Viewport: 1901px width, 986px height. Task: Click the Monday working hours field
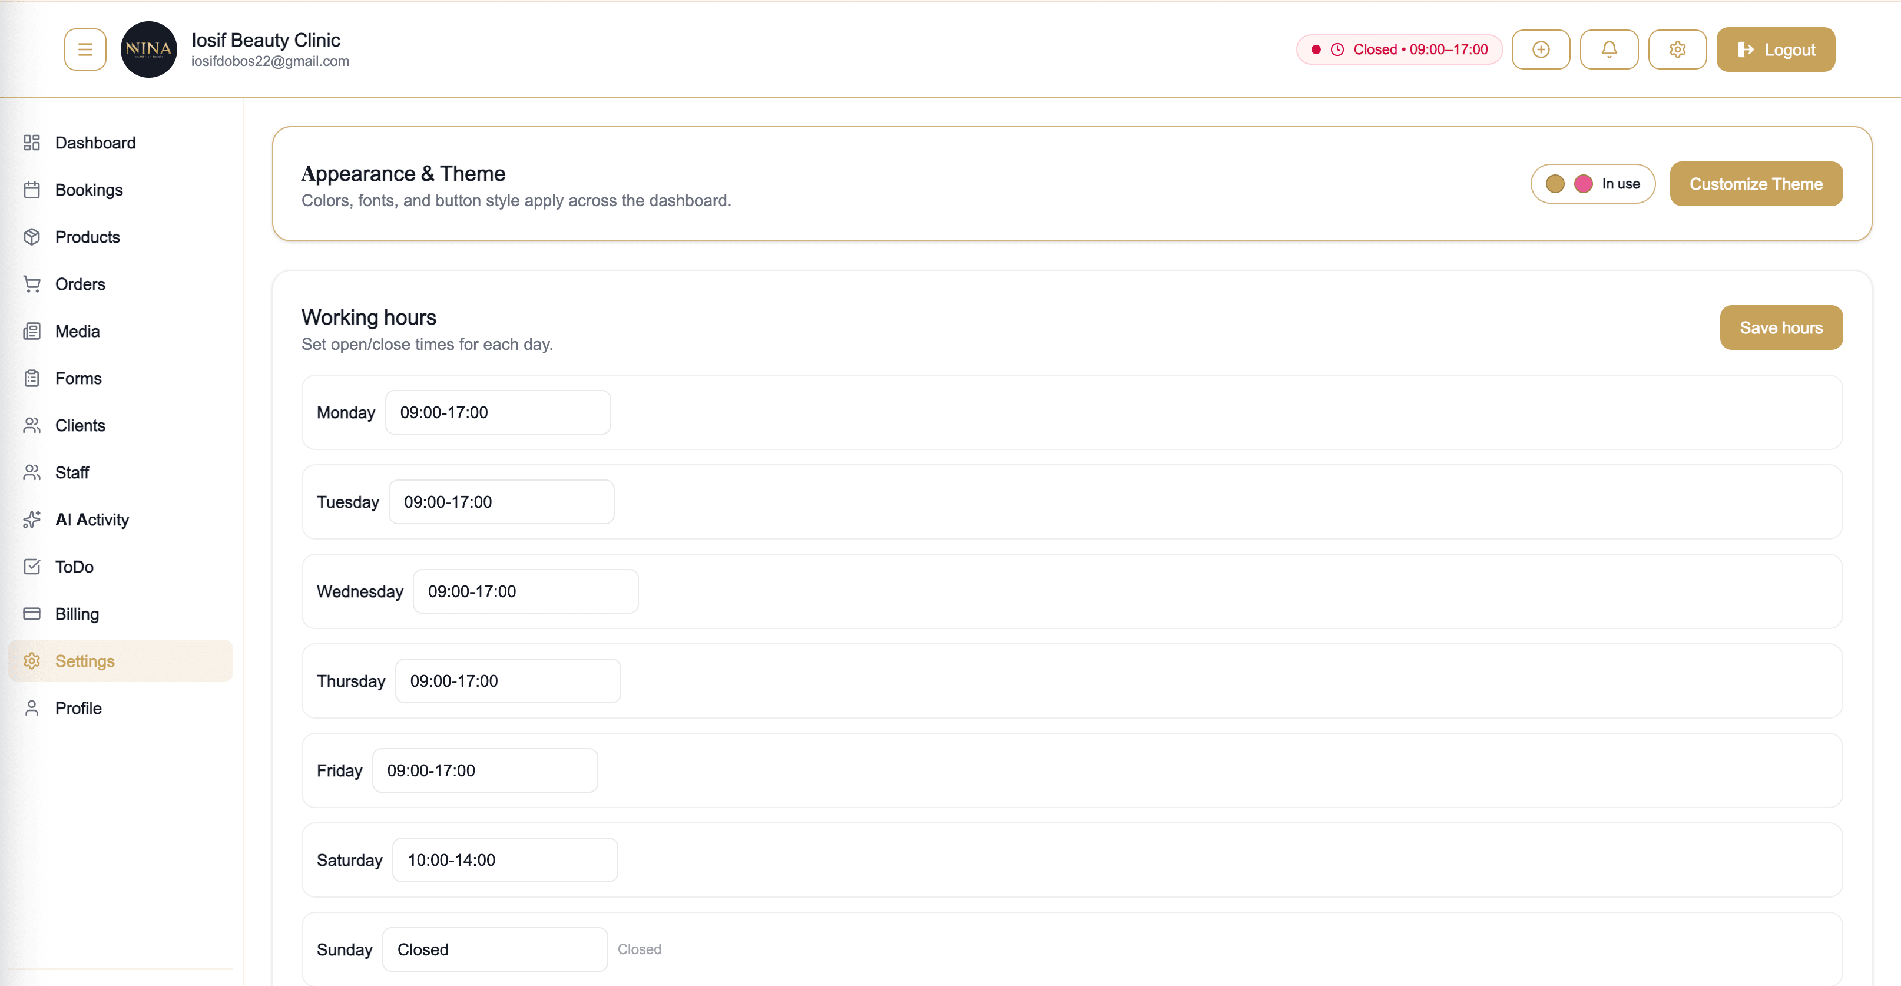tap(498, 412)
